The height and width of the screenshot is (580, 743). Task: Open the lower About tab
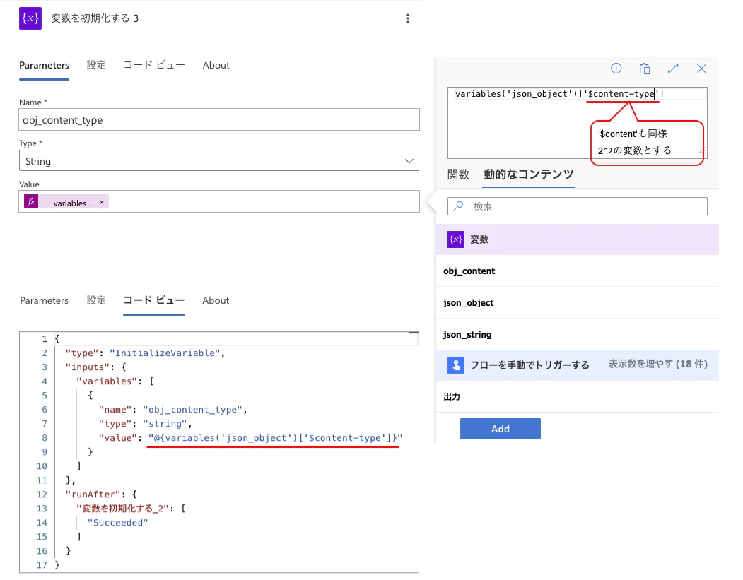[x=216, y=300]
